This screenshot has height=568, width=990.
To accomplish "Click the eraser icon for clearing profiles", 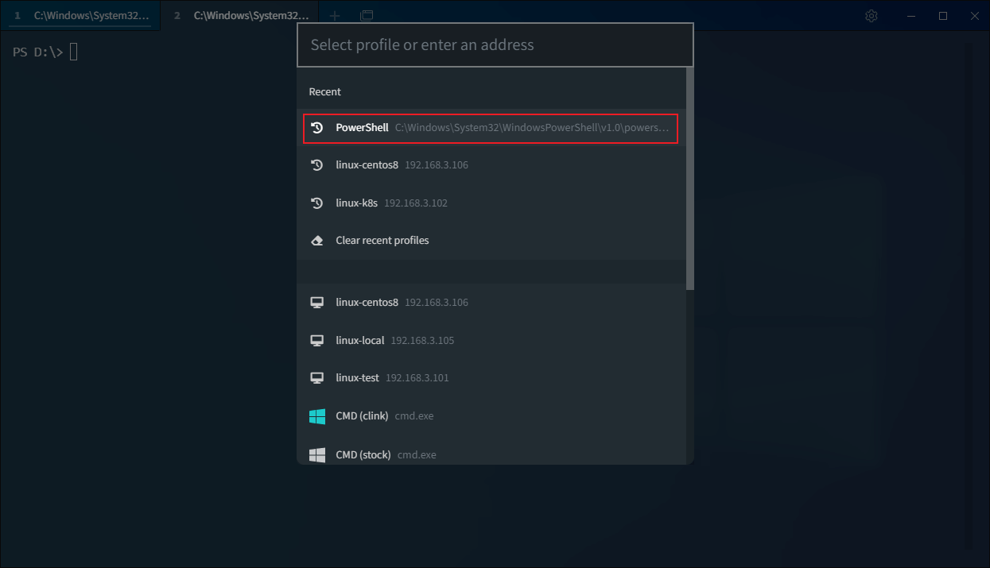I will [316, 241].
